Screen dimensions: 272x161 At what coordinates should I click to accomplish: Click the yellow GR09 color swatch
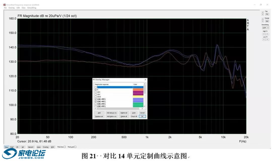coord(138,97)
